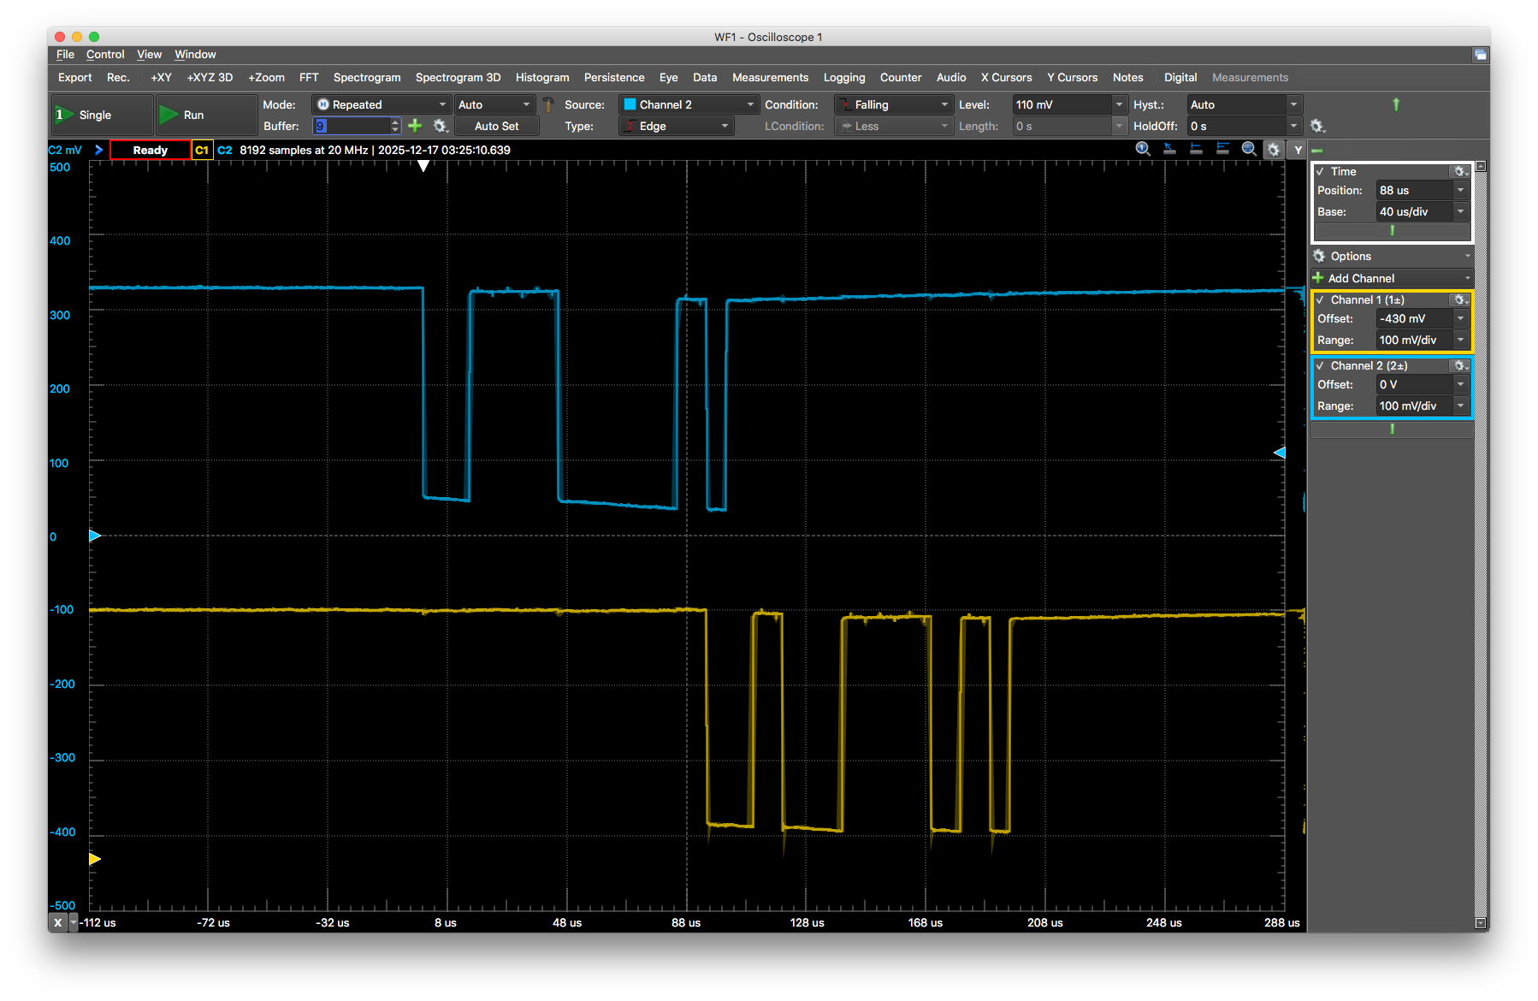This screenshot has height=1001, width=1538.
Task: Switch to the Spectrogram view
Action: 366,77
